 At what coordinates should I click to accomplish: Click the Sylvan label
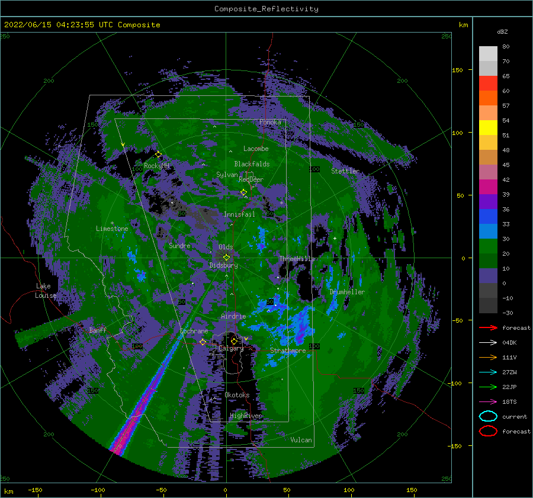click(227, 175)
